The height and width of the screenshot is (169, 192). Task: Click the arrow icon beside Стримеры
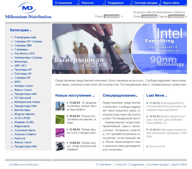click(12, 49)
